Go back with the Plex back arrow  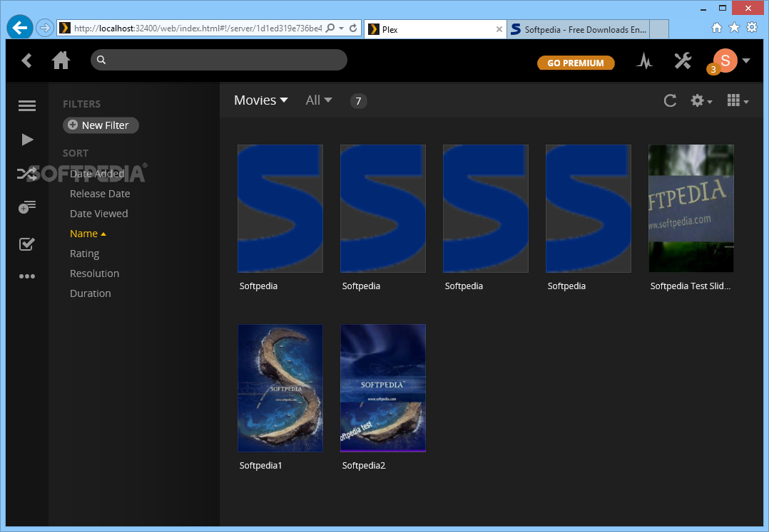pyautogui.click(x=27, y=61)
